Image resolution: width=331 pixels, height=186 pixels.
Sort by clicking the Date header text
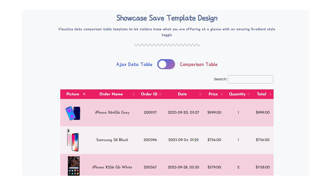182,94
